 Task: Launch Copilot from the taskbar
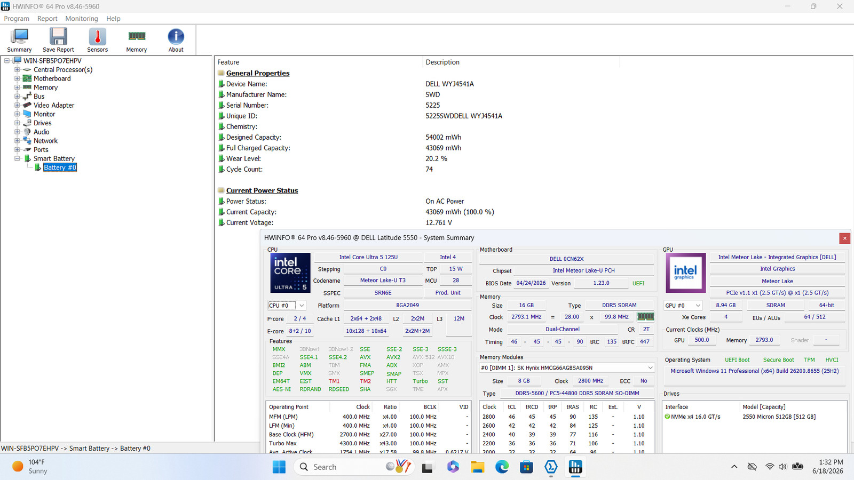[x=453, y=467]
